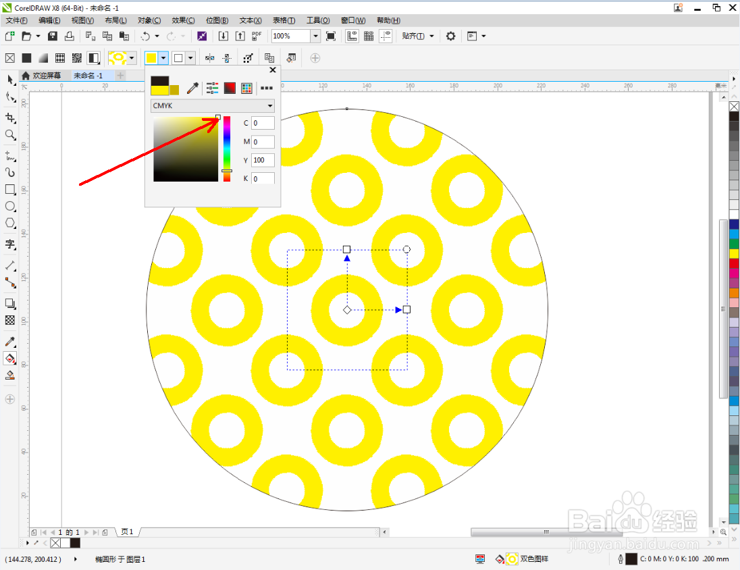The width and height of the screenshot is (740, 570).
Task: Select the Color Eyedropper tool in toolbox
Action: click(x=10, y=341)
